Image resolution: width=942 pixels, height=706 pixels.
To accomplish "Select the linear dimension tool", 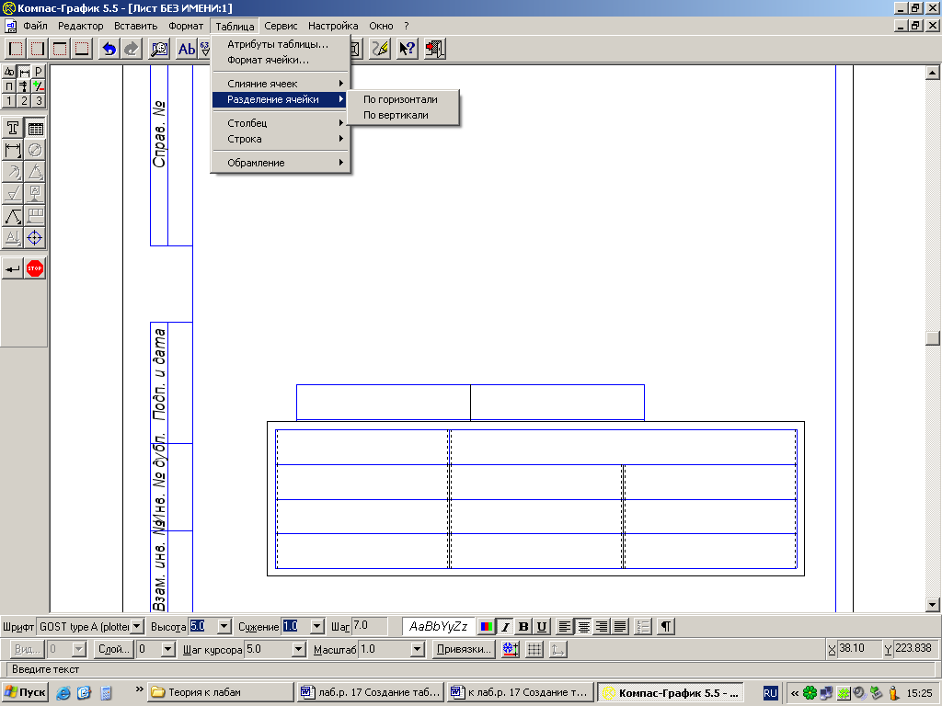I will point(13,150).
